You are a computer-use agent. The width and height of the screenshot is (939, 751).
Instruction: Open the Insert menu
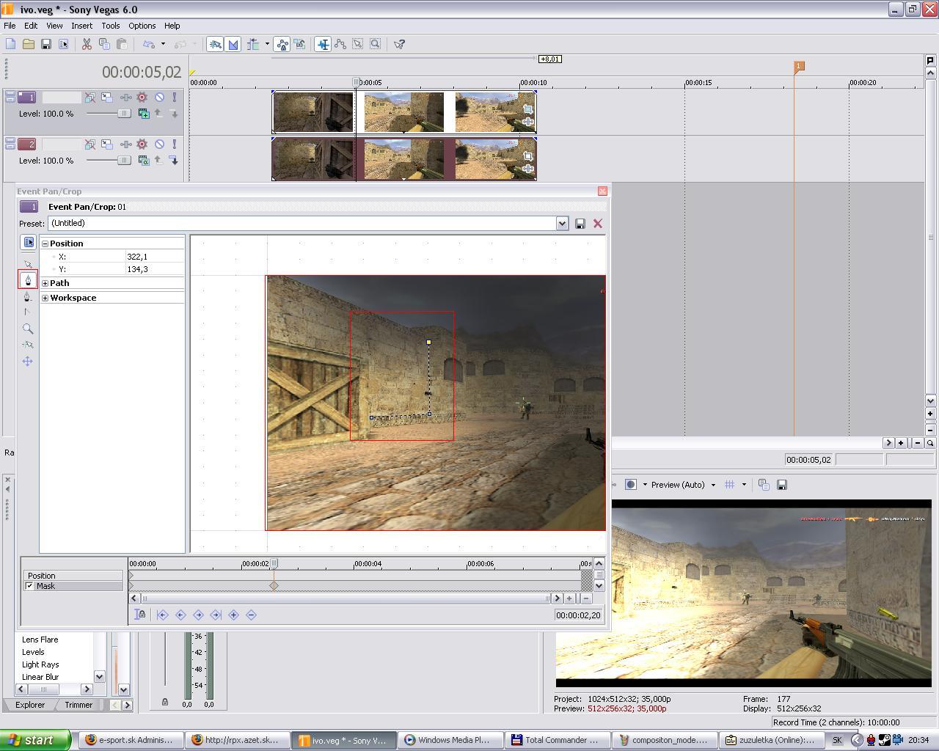[81, 25]
